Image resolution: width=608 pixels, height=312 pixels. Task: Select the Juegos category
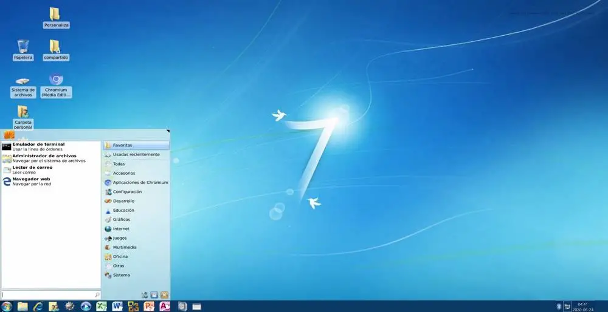pos(136,238)
